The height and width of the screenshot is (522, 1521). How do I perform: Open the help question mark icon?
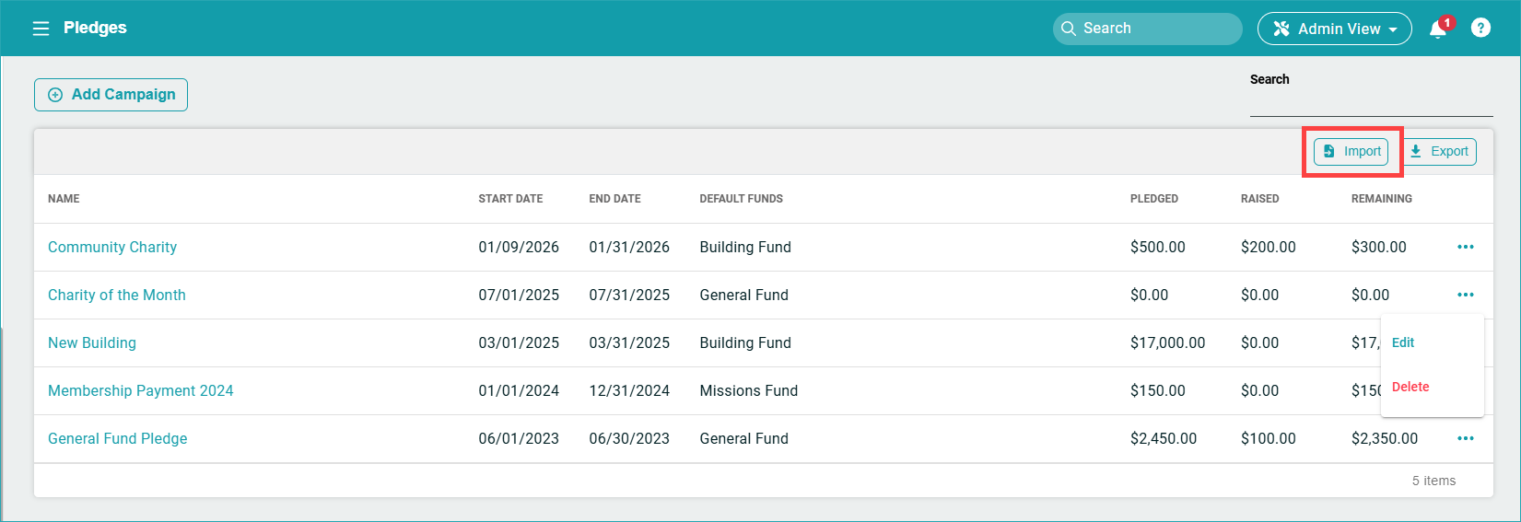1480,29
